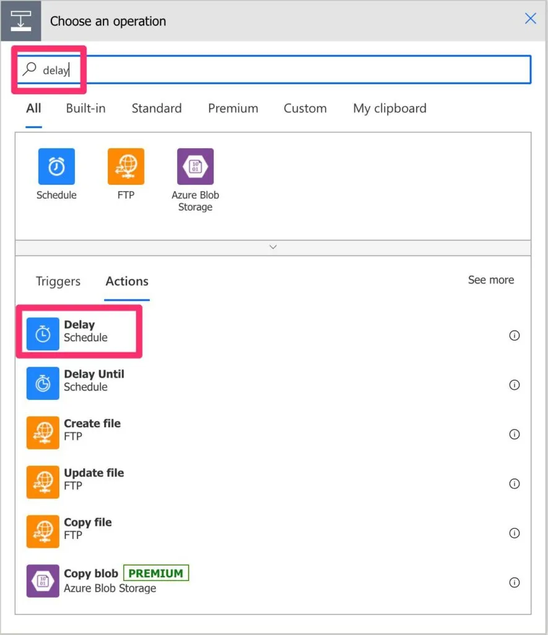
Task: Click the Schedule connector icon
Action: click(x=56, y=166)
